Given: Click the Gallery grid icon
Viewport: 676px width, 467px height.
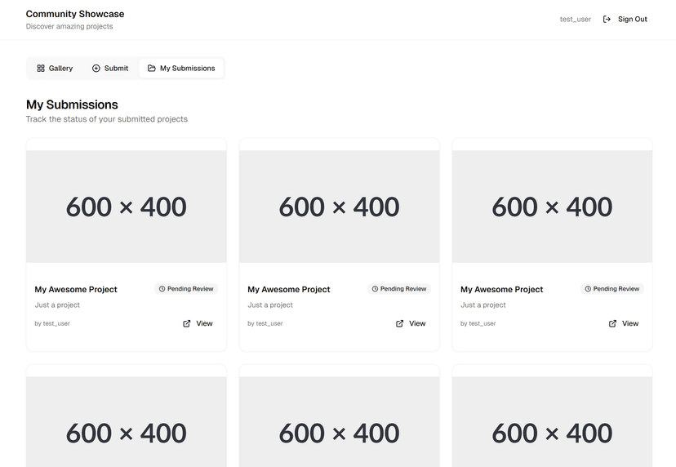Looking at the screenshot, I should pos(41,69).
